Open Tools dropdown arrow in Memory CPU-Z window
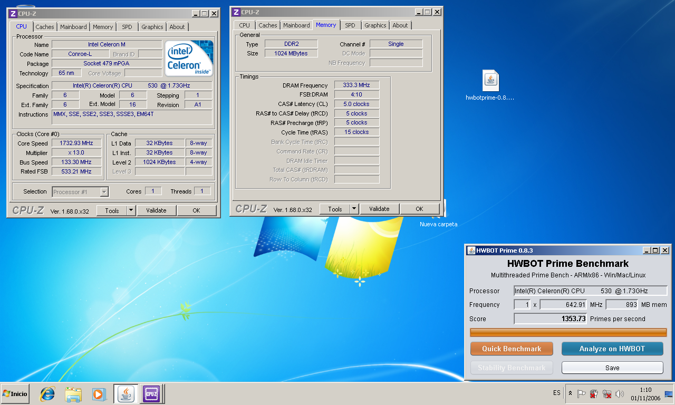The image size is (675, 405). click(x=354, y=209)
